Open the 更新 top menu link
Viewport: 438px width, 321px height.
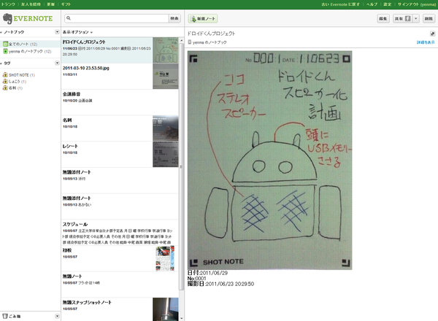50,4
